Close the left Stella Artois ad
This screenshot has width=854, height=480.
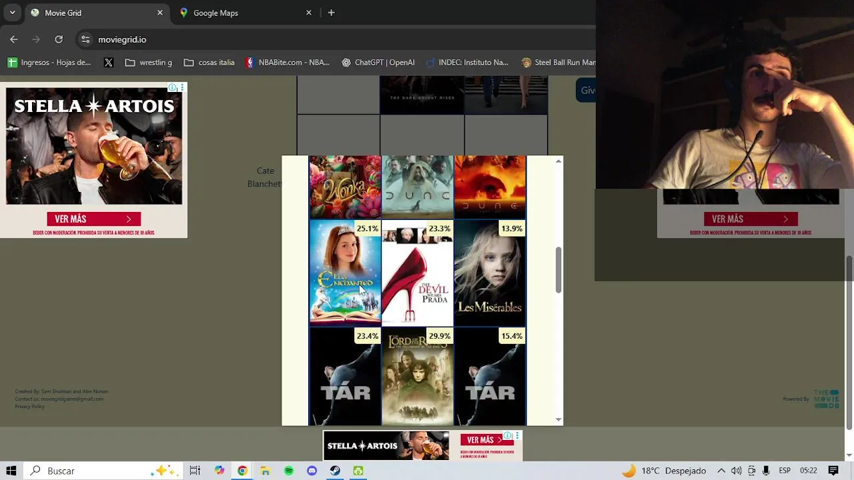182,87
